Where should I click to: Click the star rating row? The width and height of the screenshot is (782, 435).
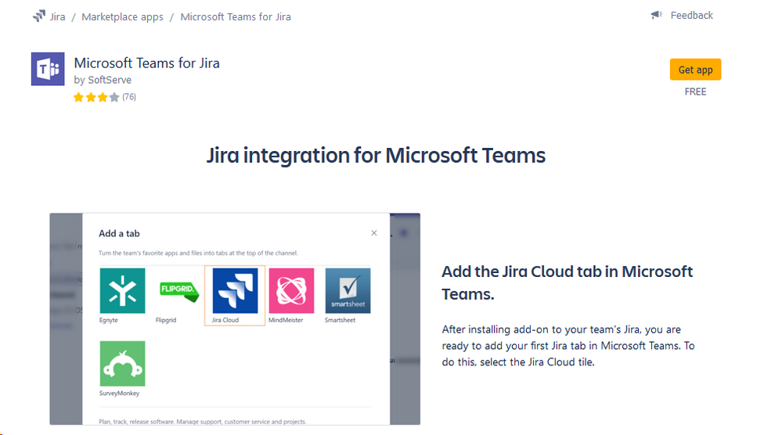click(x=96, y=97)
